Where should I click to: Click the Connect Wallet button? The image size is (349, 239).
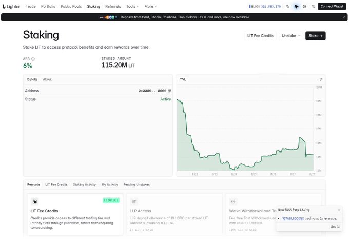click(x=332, y=7)
